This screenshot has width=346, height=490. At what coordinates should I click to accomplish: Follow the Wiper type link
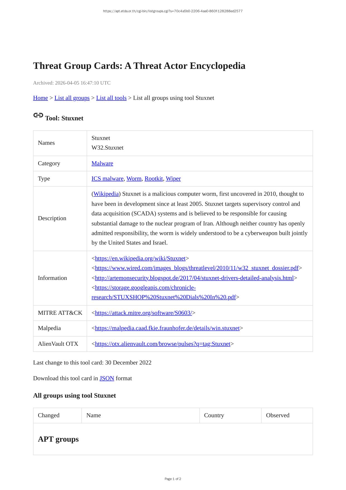coord(173,179)
